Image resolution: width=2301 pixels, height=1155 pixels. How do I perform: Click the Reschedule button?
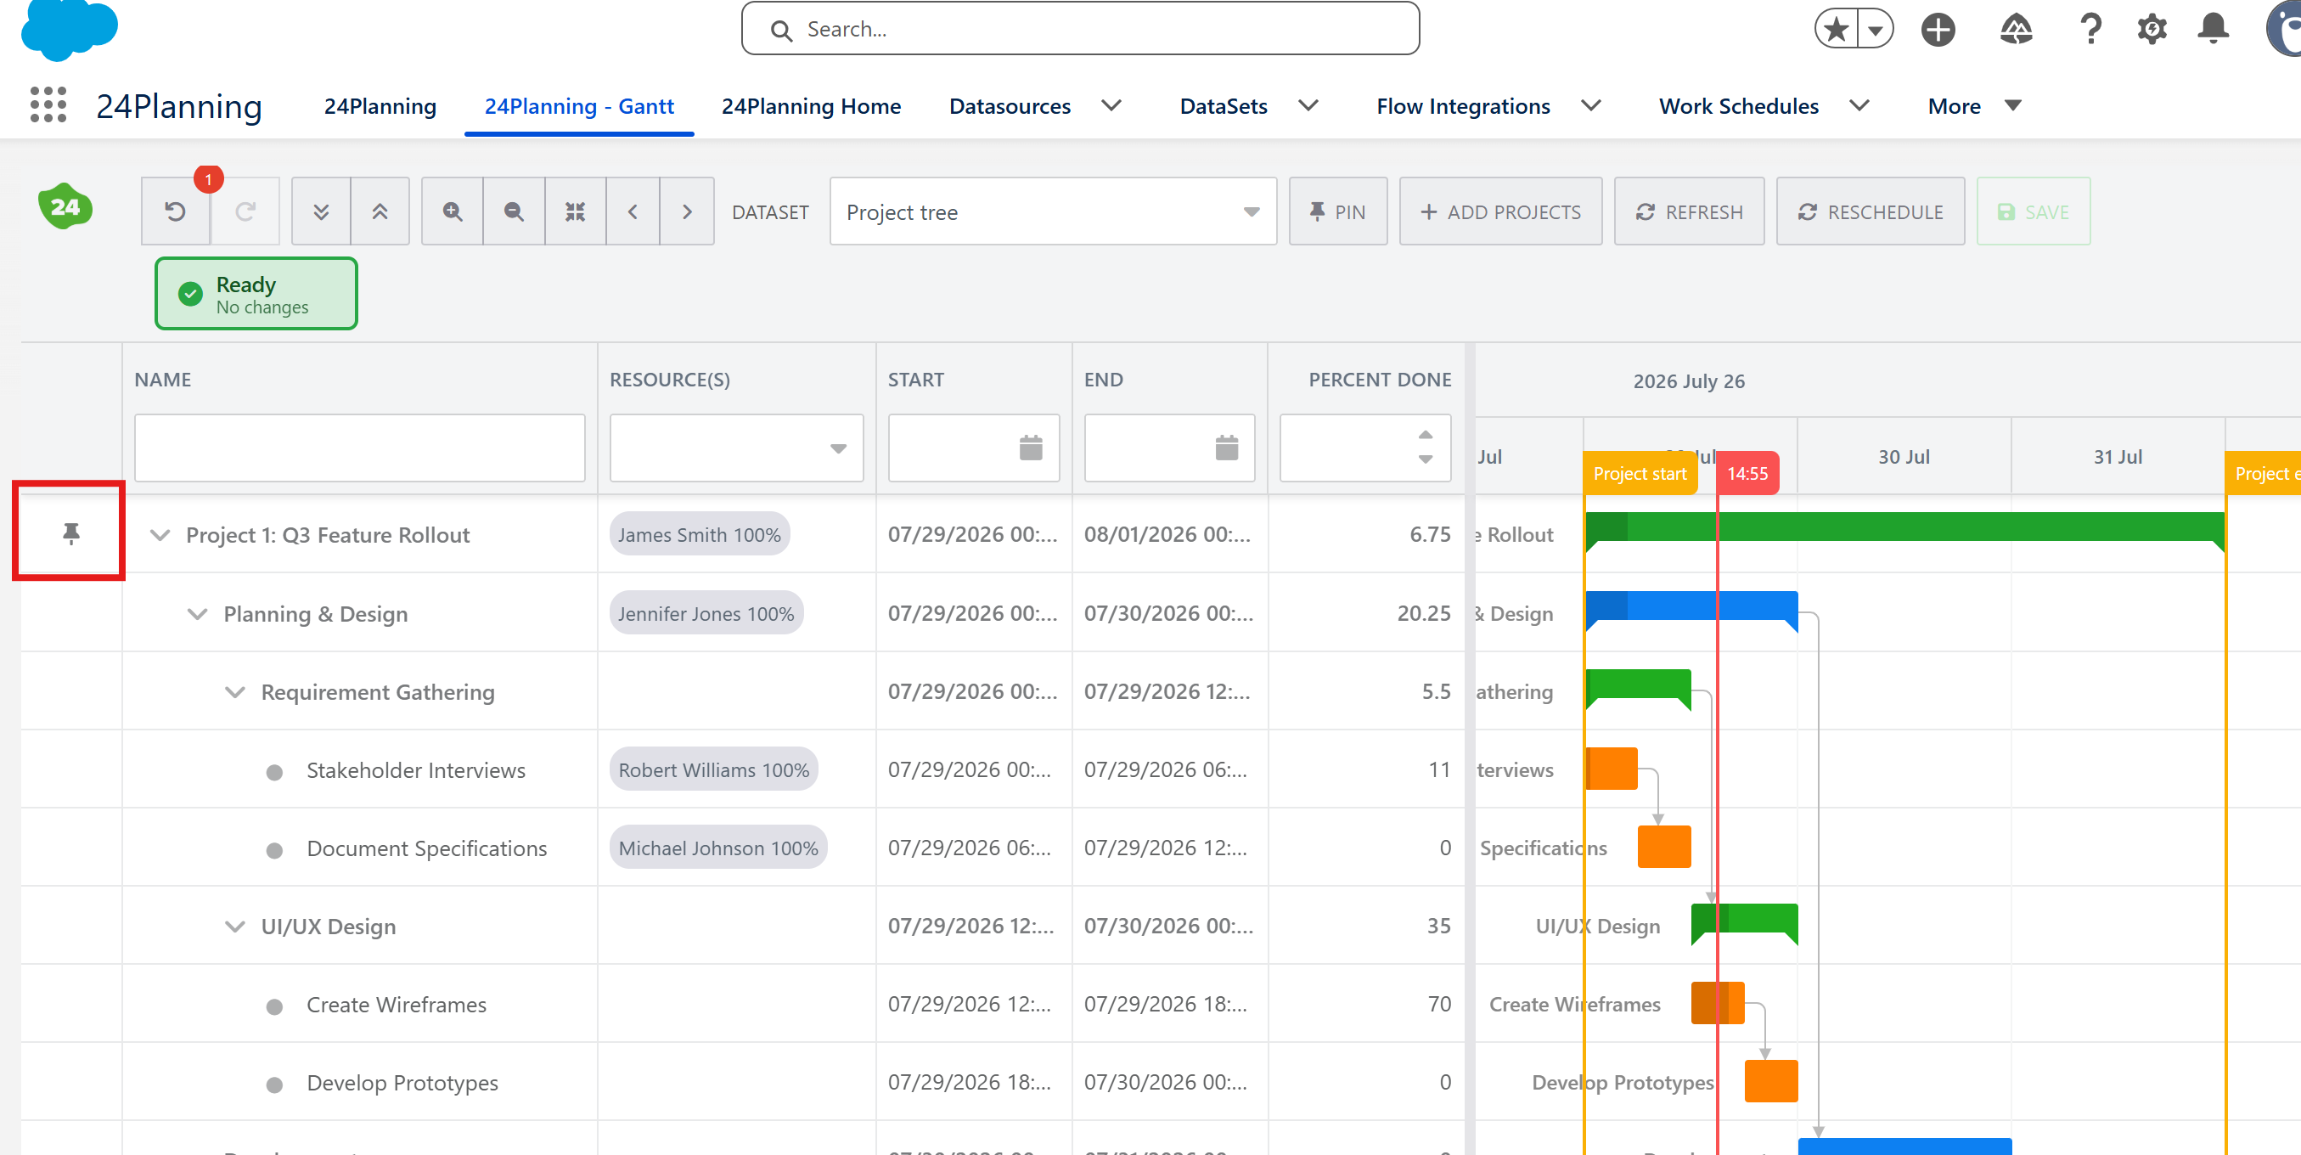point(1870,211)
